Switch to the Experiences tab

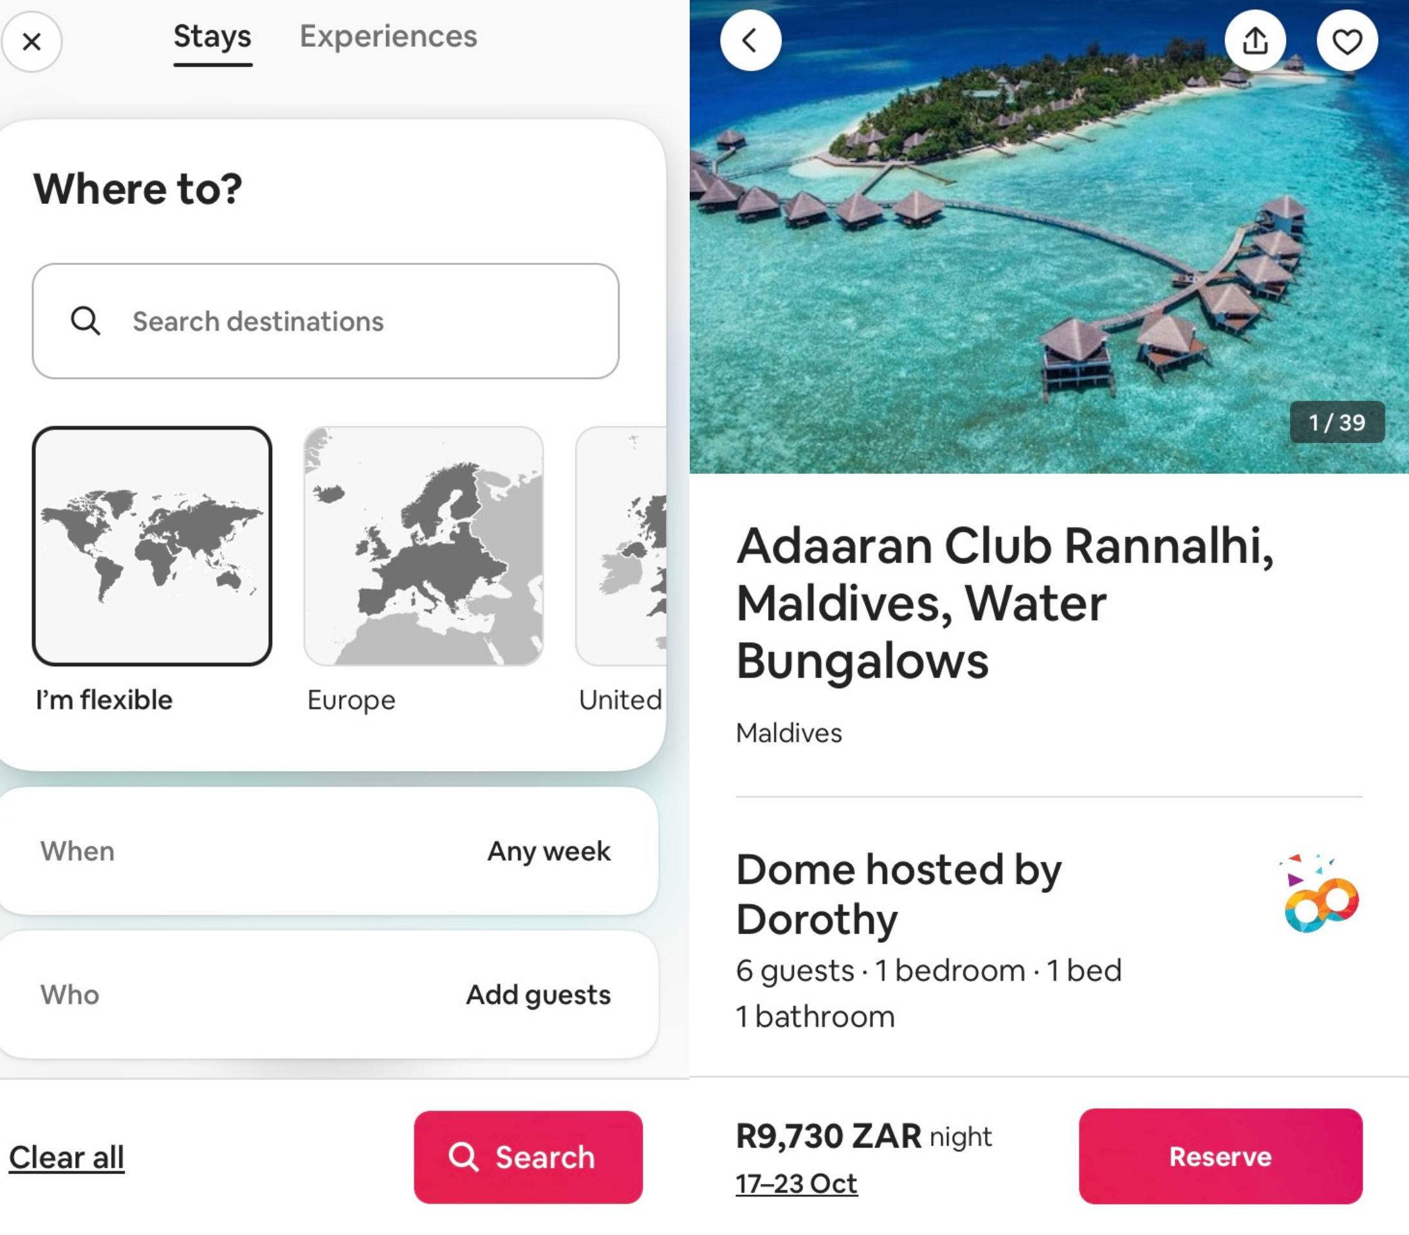(x=388, y=36)
